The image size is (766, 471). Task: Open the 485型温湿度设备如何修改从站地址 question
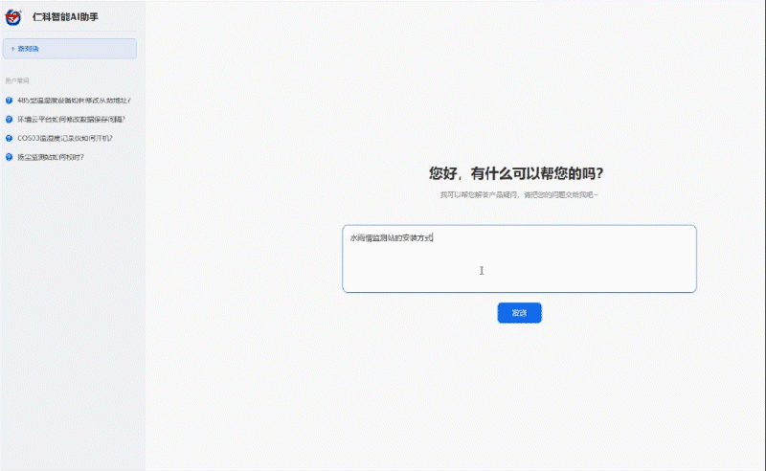tap(74, 100)
